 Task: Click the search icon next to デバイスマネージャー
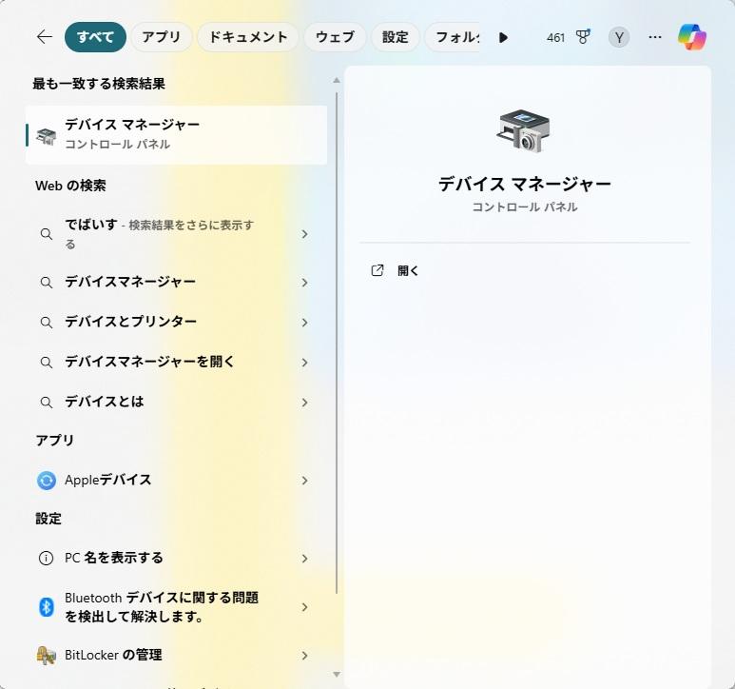(x=47, y=283)
